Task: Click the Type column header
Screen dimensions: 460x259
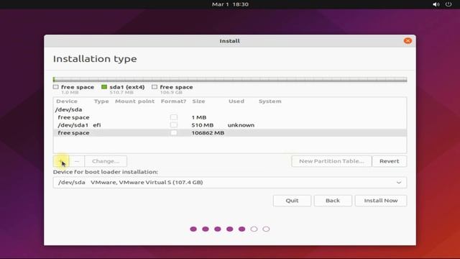Action: point(101,101)
